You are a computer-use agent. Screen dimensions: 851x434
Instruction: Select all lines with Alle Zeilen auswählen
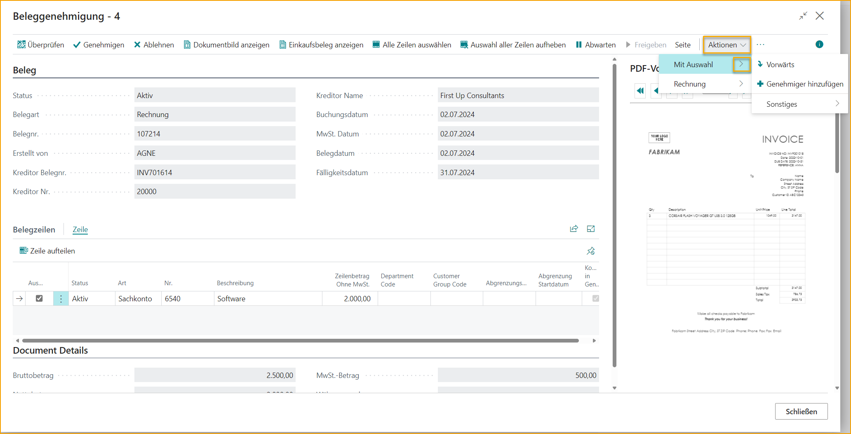point(411,45)
